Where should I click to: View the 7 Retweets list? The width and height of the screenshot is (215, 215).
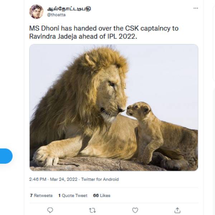(41, 196)
